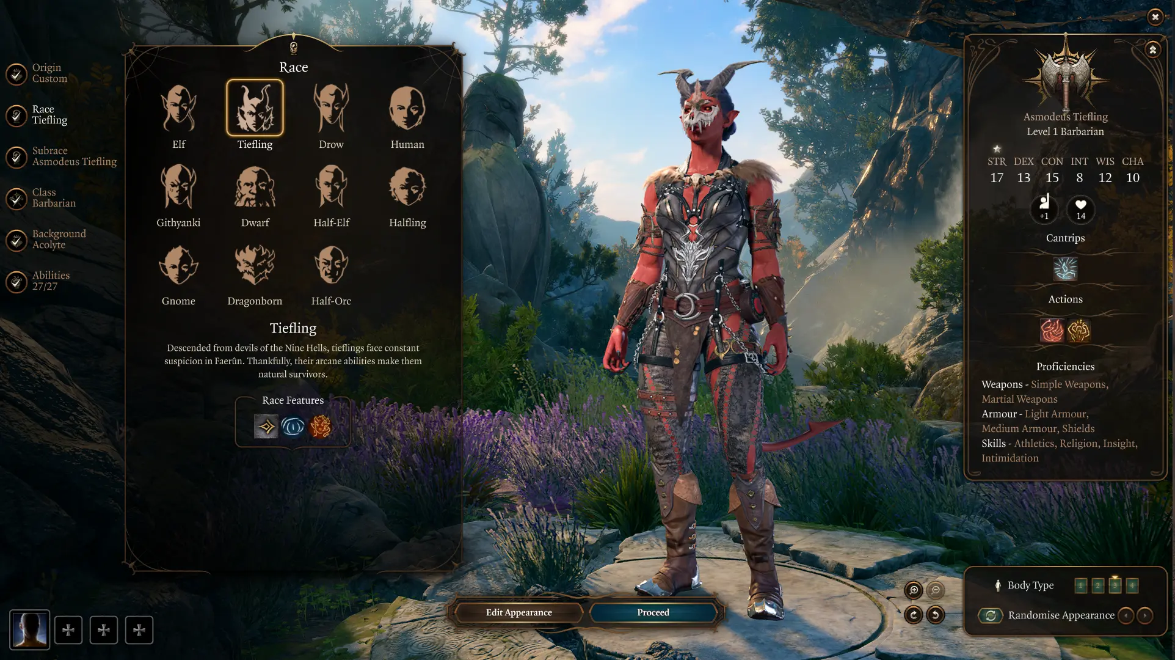Screen dimensions: 1175x660
Task: Click the Cantrips section label
Action: coord(1065,238)
